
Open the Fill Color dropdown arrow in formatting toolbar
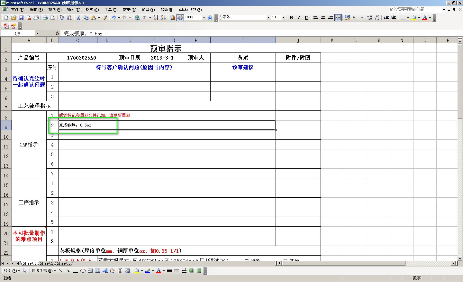click(419, 18)
